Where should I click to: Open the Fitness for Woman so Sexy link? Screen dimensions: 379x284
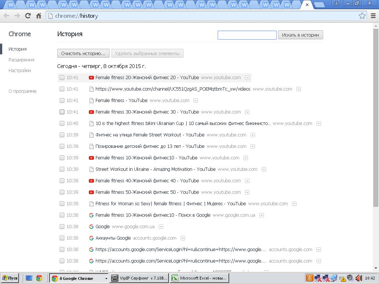tap(170, 204)
